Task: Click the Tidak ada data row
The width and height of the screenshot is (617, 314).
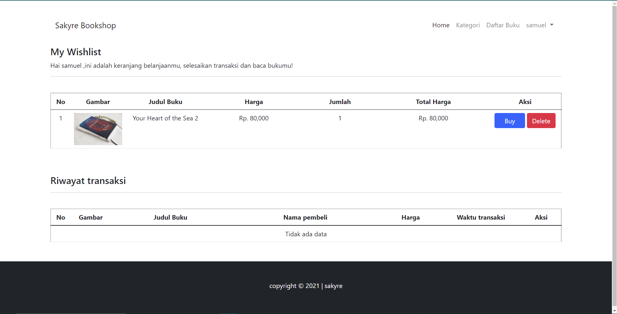Action: click(305, 234)
